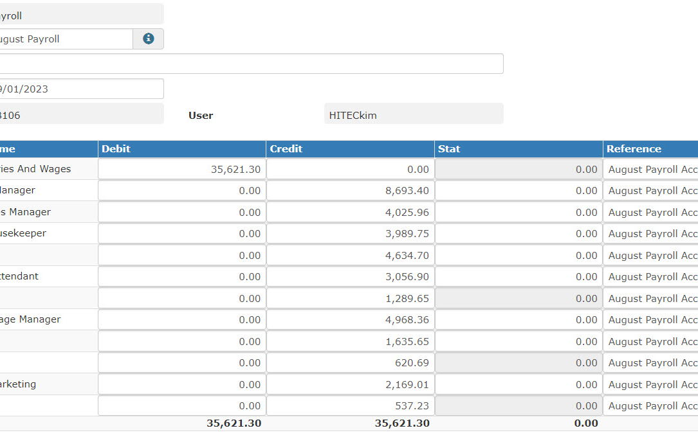Click the 620.69 credit cell
The width and height of the screenshot is (698, 435).
[x=350, y=363]
